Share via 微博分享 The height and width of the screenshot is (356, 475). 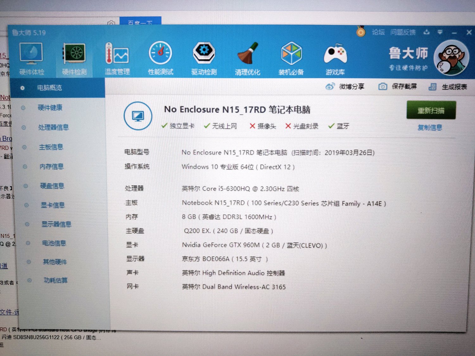tap(345, 86)
